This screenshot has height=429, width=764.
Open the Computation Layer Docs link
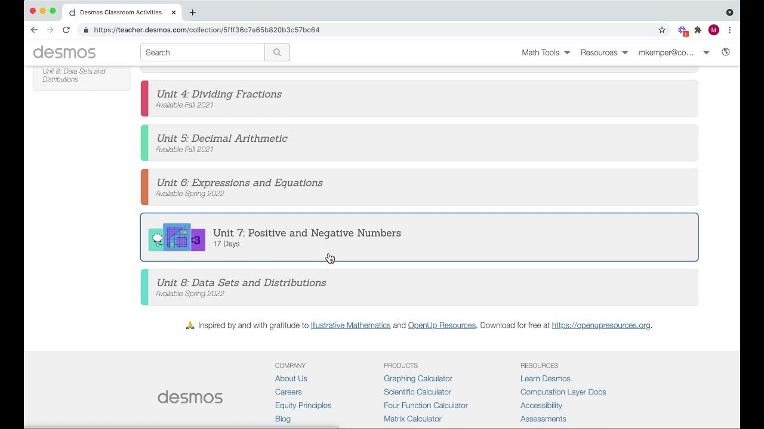point(563,392)
